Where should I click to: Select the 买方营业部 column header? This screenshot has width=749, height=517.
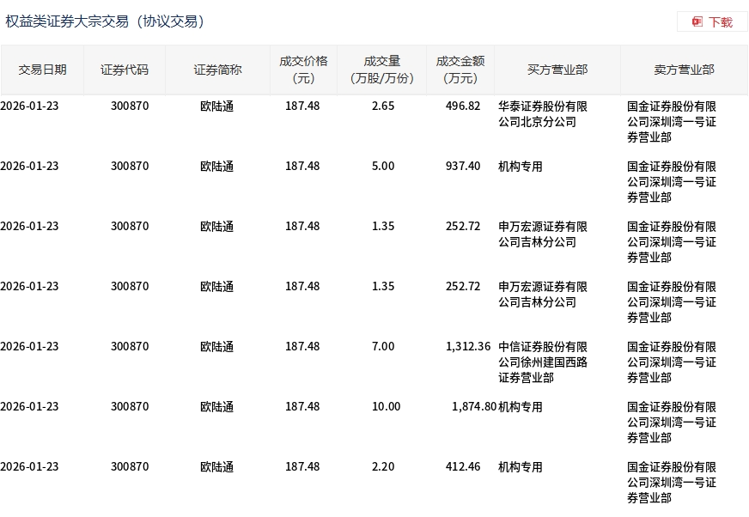[x=557, y=70]
